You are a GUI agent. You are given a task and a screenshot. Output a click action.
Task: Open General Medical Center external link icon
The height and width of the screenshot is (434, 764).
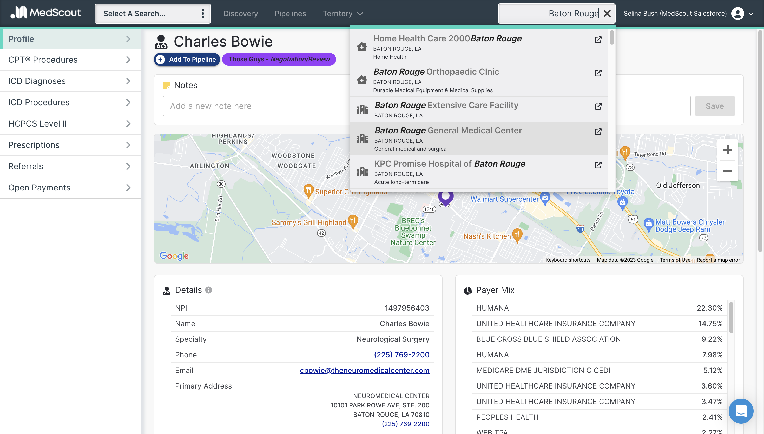pos(598,132)
